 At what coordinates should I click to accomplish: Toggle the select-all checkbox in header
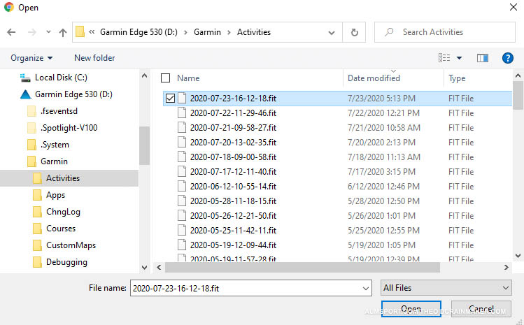[x=165, y=78]
